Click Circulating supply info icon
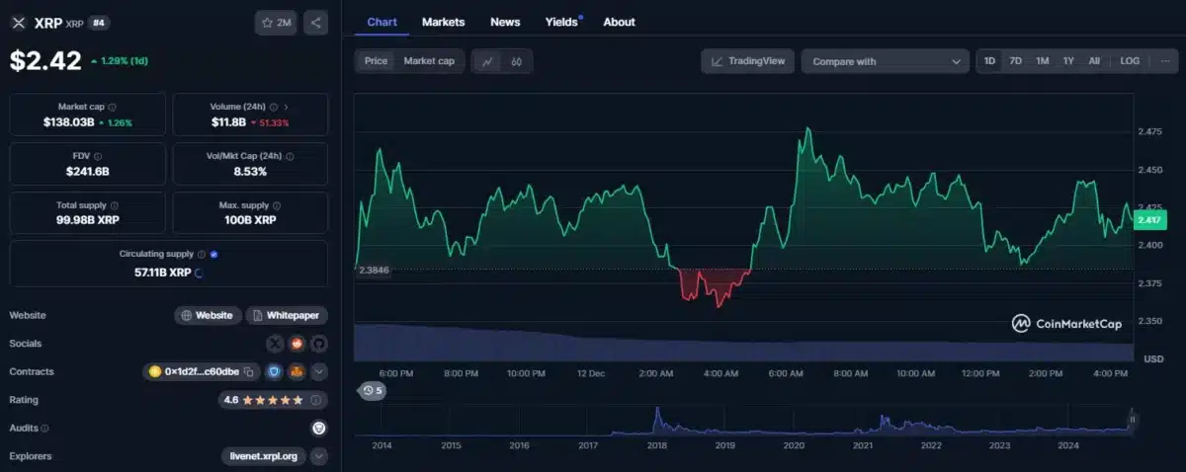 (x=202, y=254)
